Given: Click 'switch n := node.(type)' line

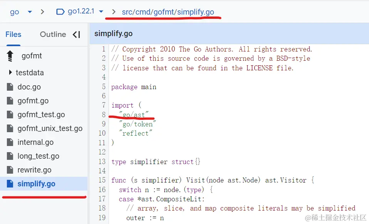Looking at the screenshot, I should coord(166,190).
